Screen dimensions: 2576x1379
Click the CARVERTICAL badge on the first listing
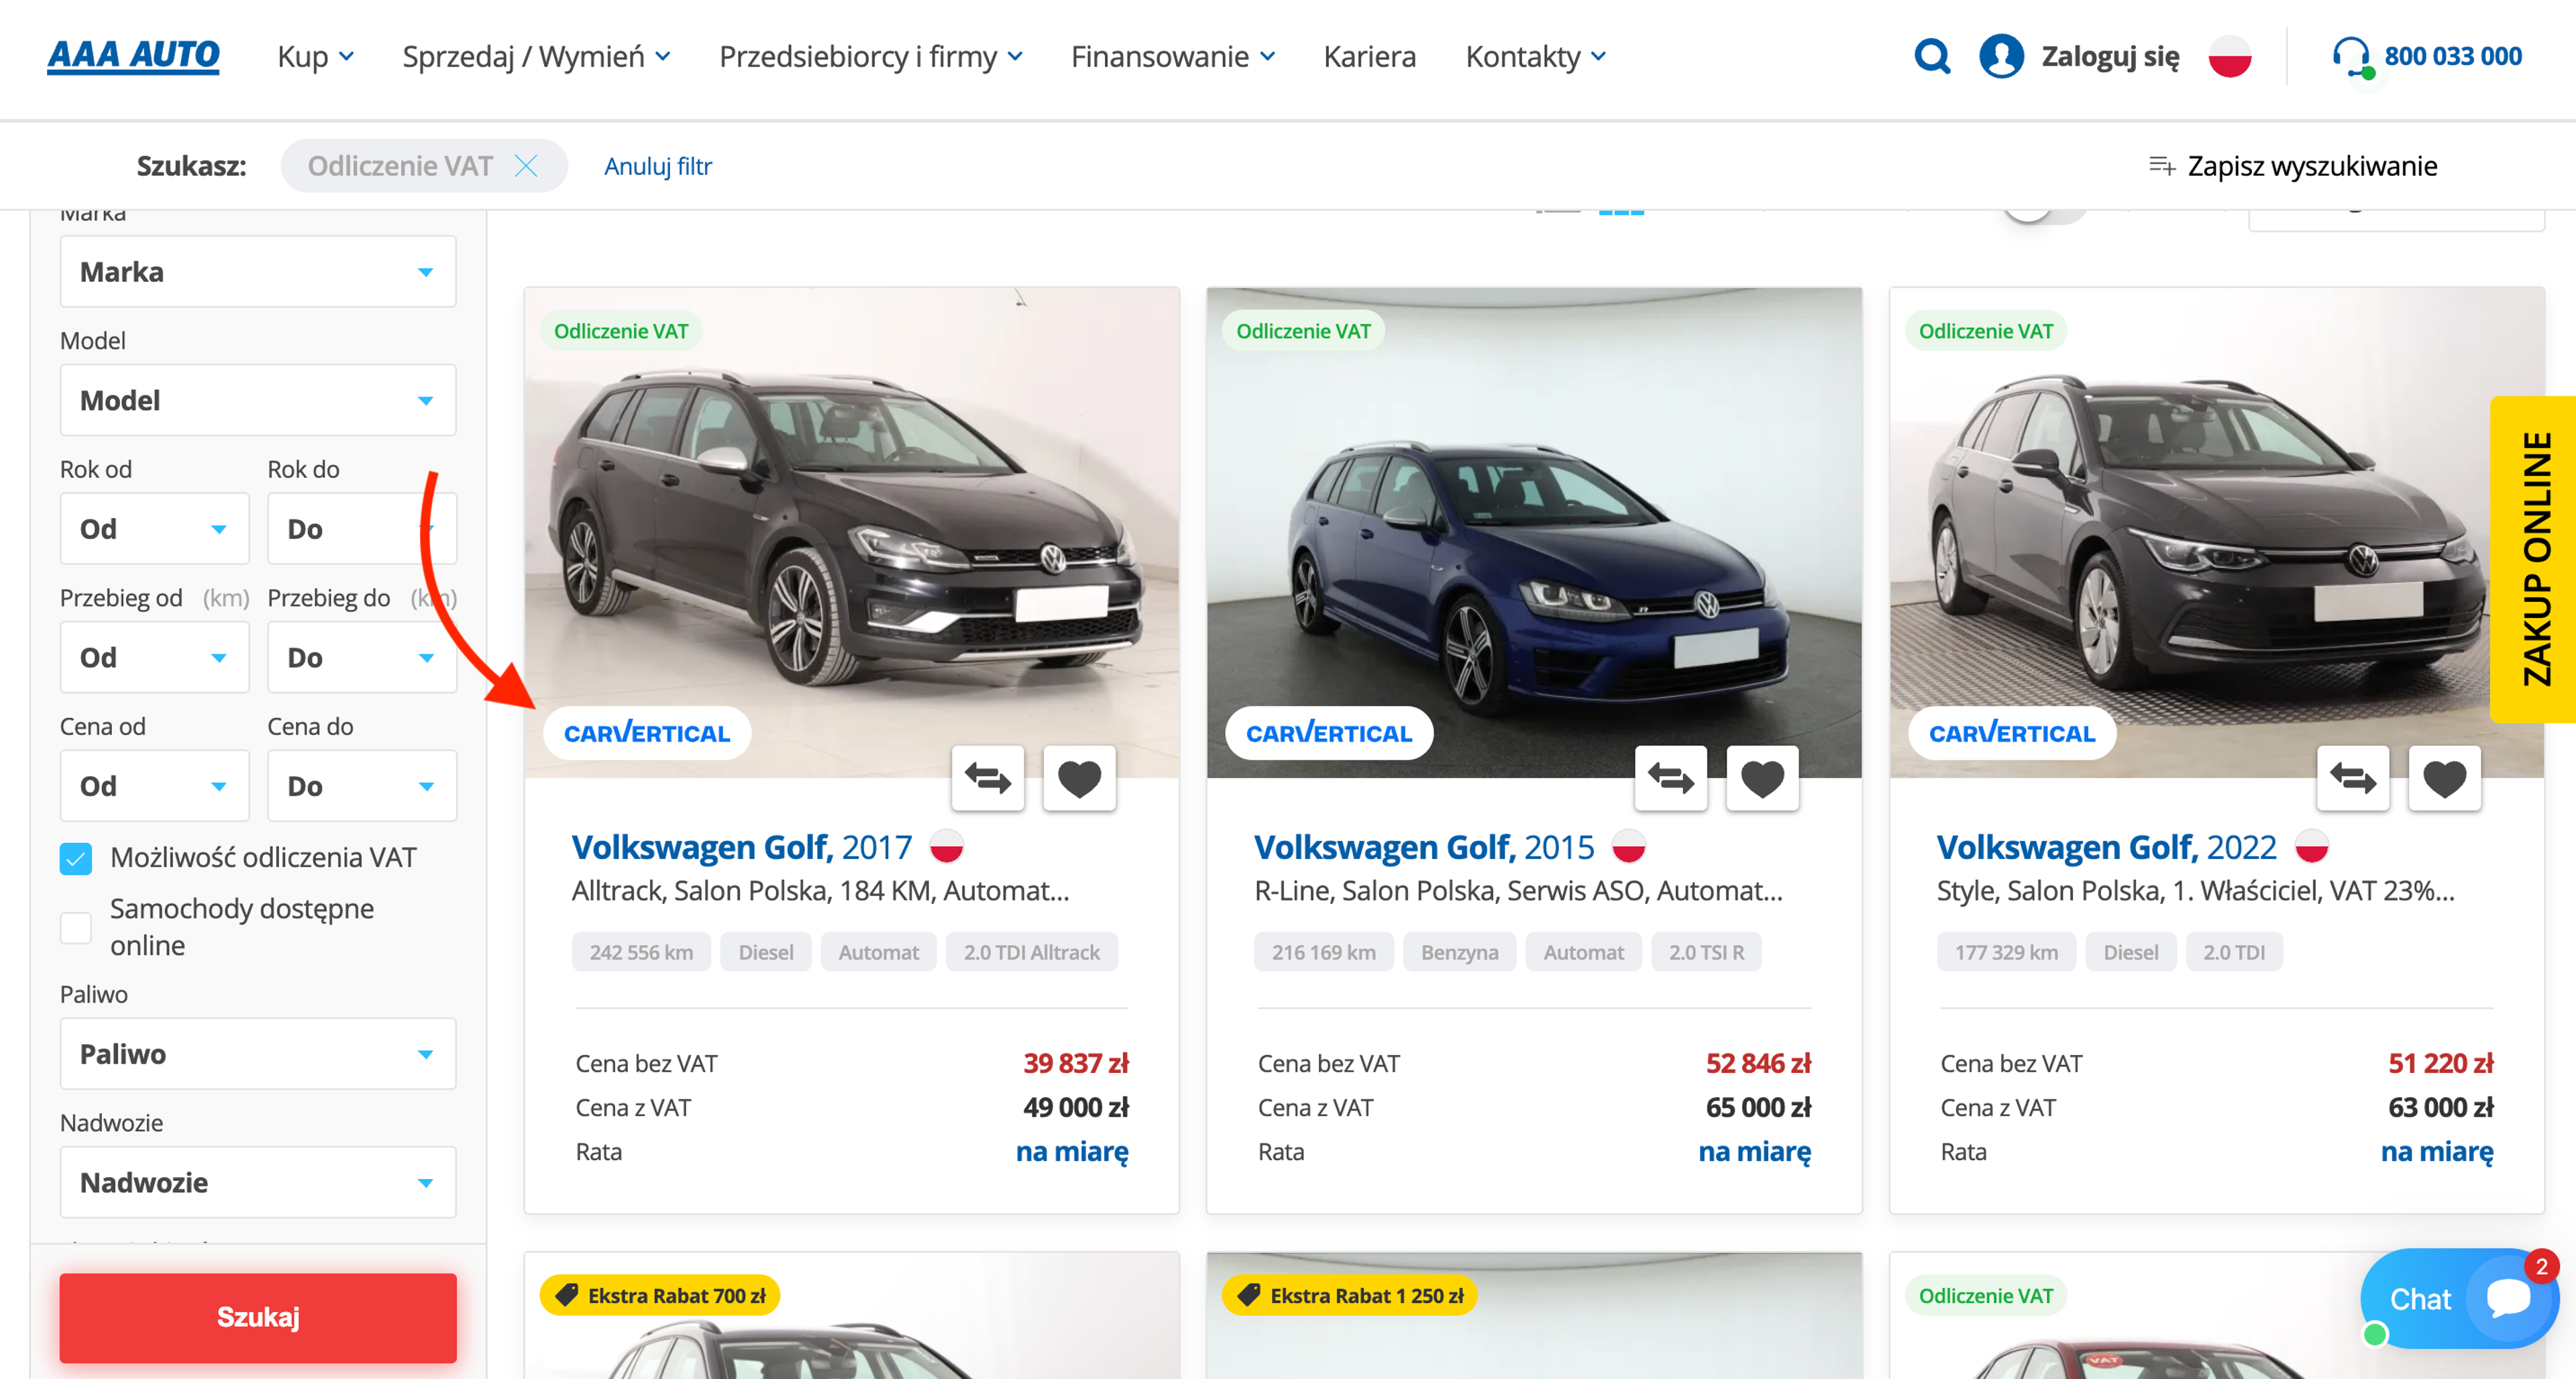point(646,733)
